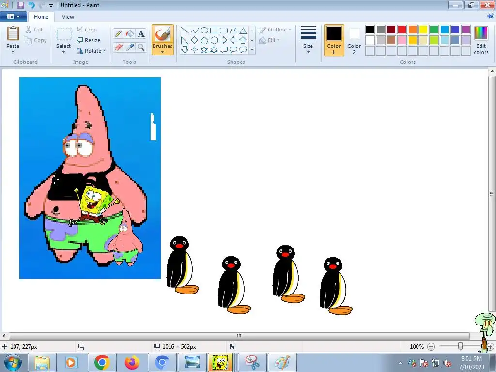Select the Color picker eyedropper tool
This screenshot has height=372, width=496.
click(x=130, y=47)
